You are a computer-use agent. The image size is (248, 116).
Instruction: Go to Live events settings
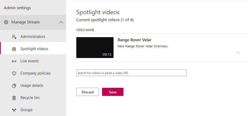(30, 61)
